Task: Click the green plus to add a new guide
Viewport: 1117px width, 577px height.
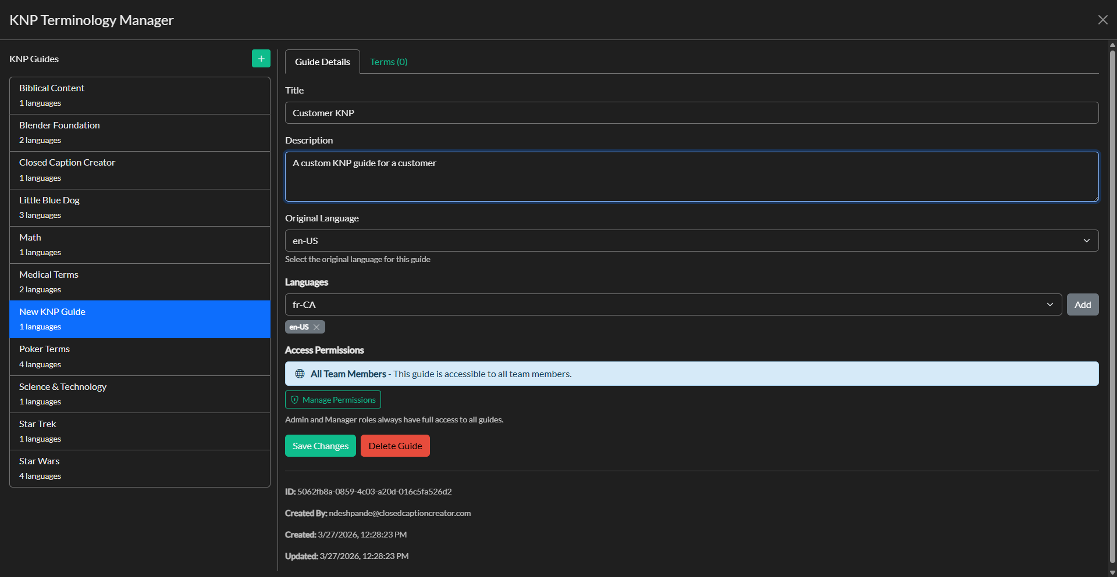Action: coord(261,58)
